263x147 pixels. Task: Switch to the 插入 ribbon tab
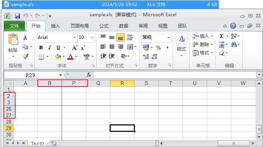coord(56,26)
